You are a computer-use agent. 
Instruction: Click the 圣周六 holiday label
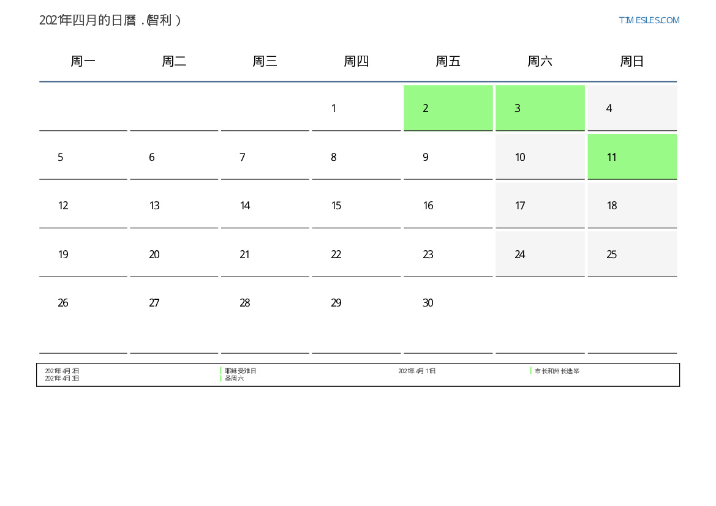[234, 378]
